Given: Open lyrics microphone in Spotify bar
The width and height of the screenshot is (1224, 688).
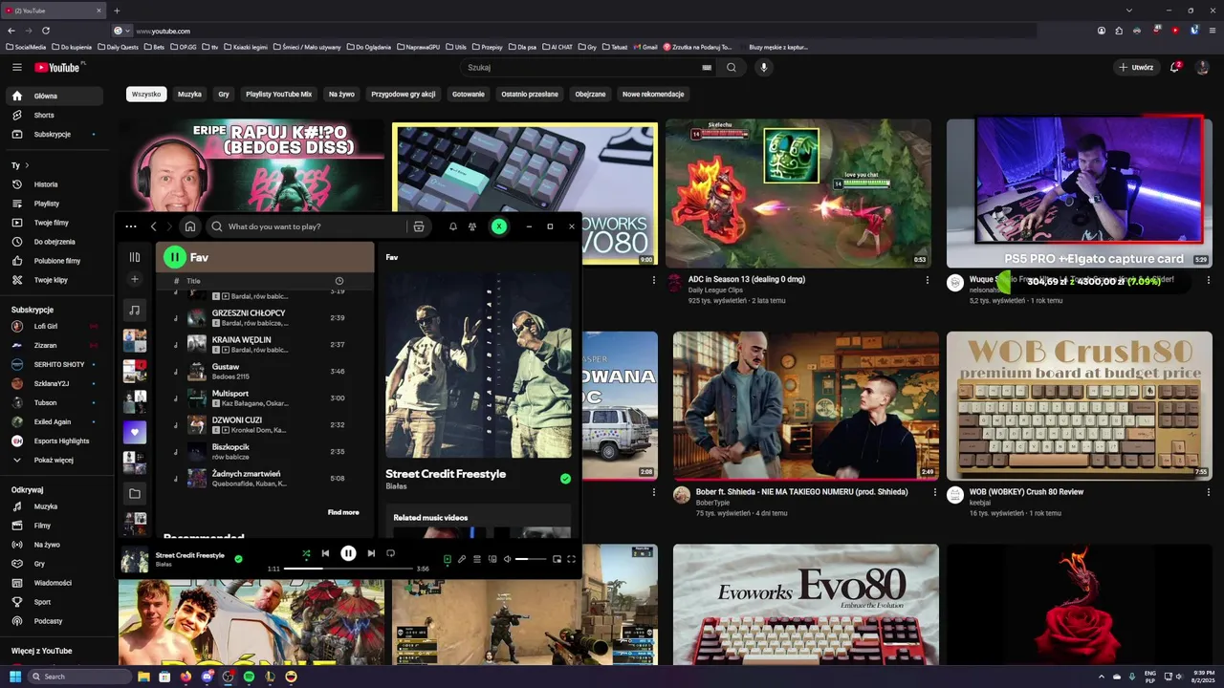Looking at the screenshot, I should (462, 559).
